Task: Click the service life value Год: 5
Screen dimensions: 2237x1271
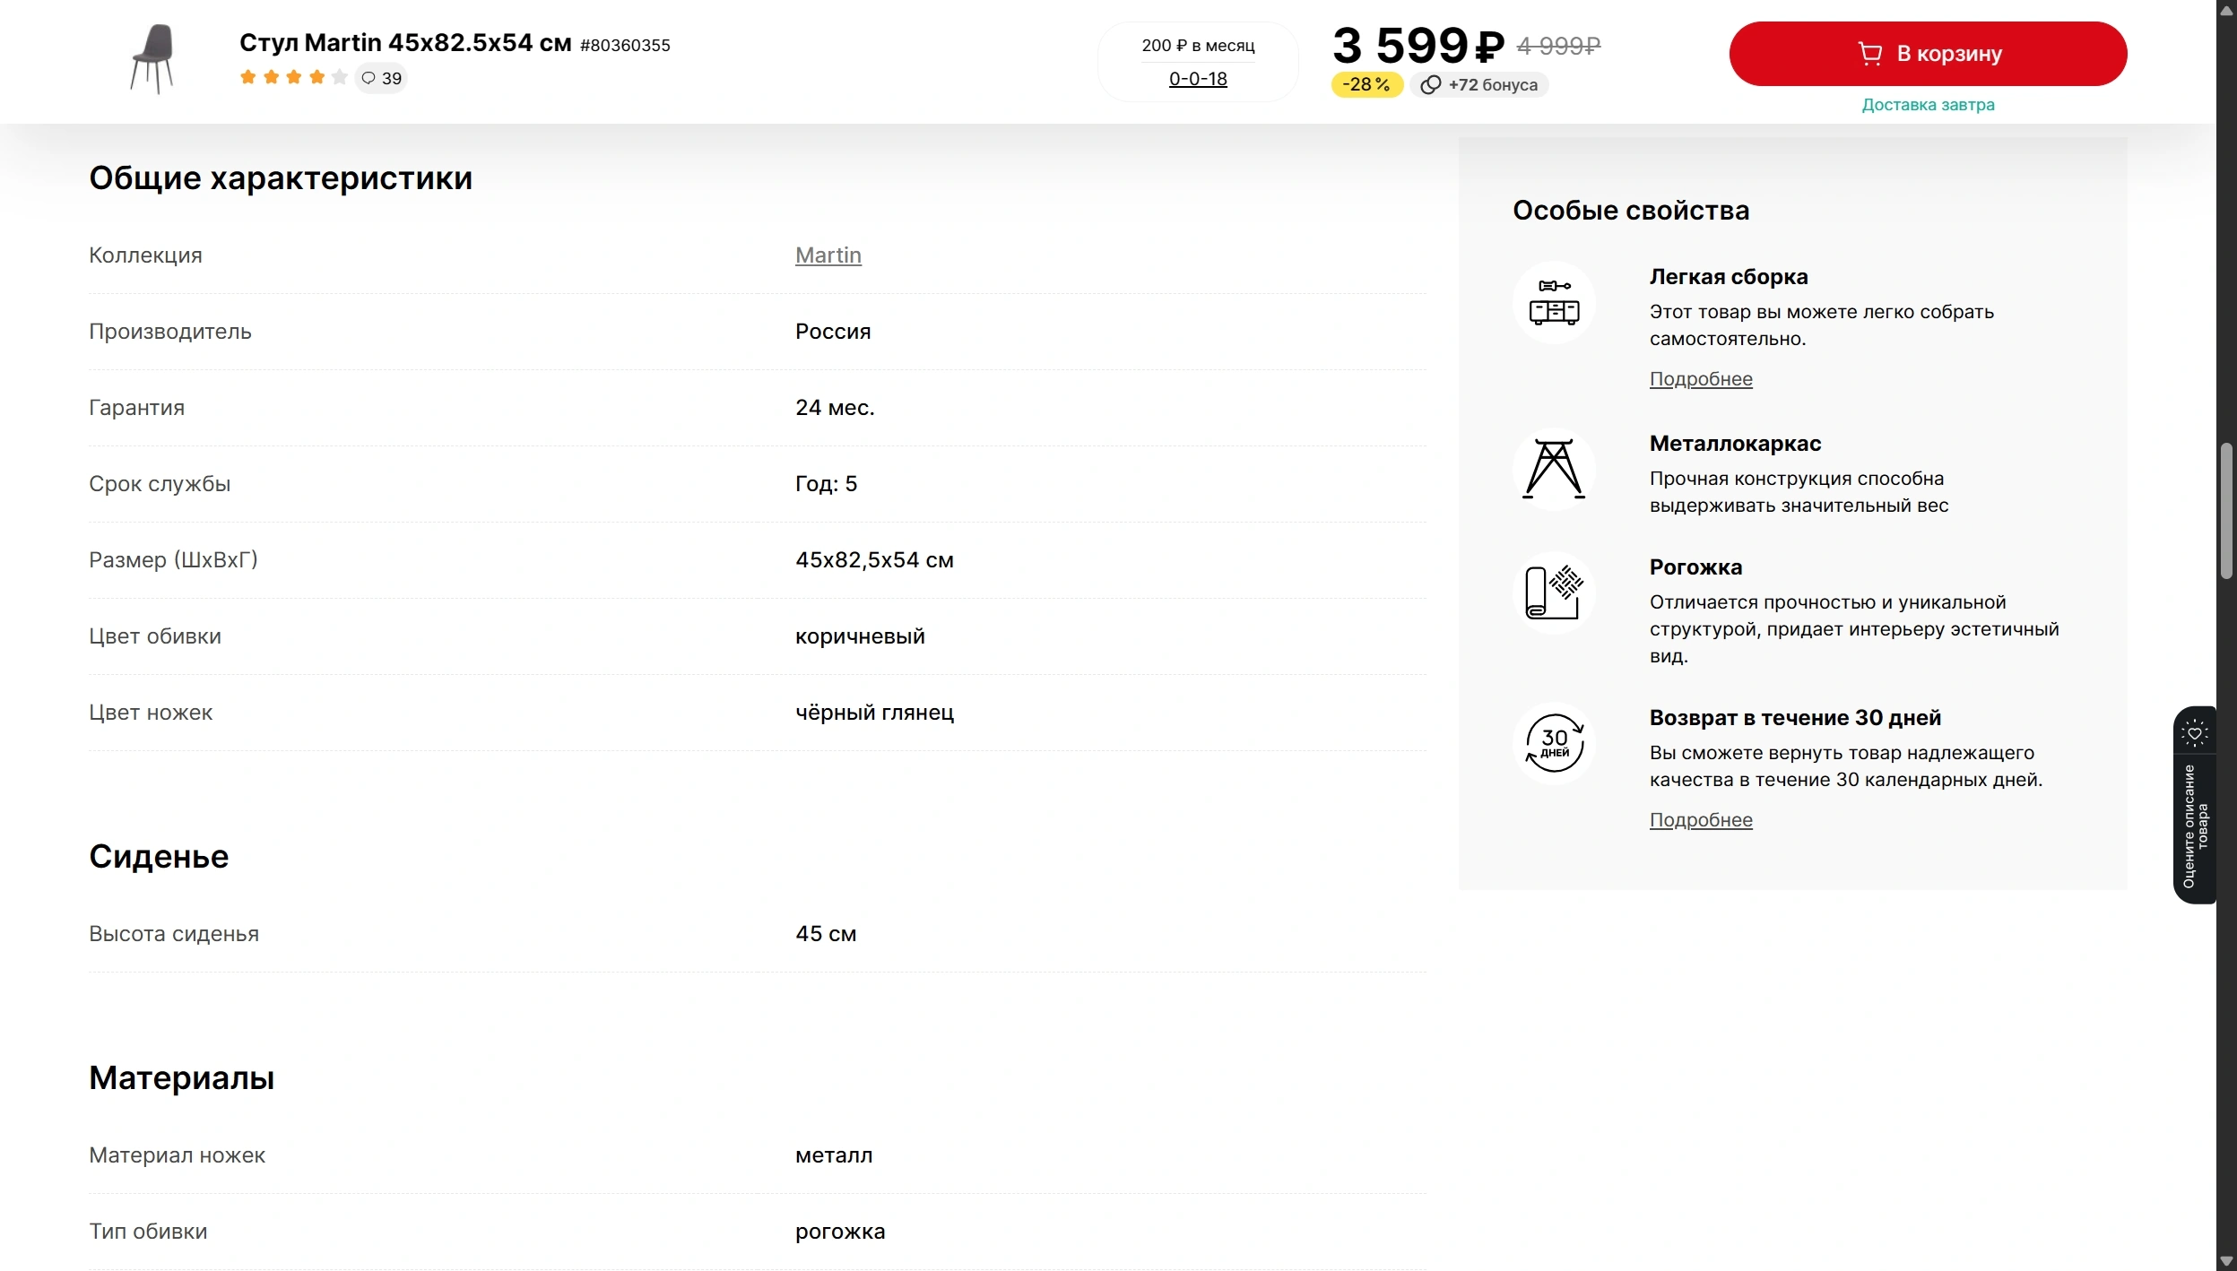Action: pyautogui.click(x=826, y=484)
